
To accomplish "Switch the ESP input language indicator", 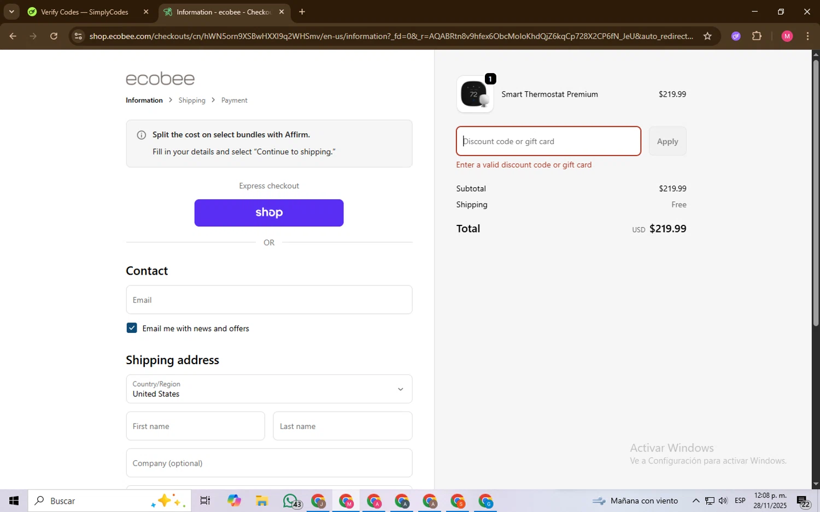I will 740,501.
